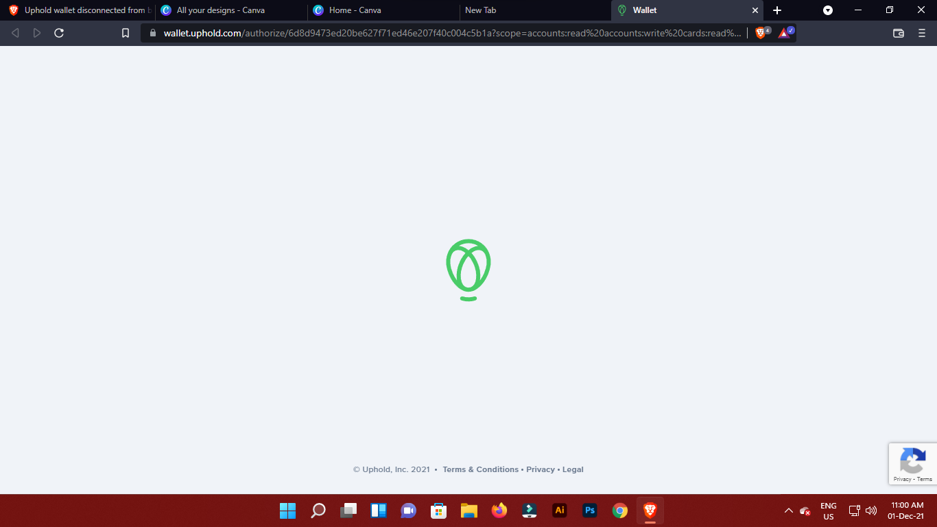
Task: Bookmark this page with the bookmark icon
Action: [x=126, y=33]
